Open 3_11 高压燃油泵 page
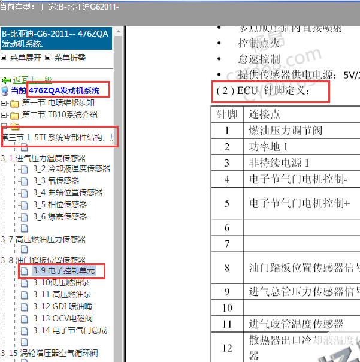This screenshot has width=360, height=362. click(x=62, y=294)
